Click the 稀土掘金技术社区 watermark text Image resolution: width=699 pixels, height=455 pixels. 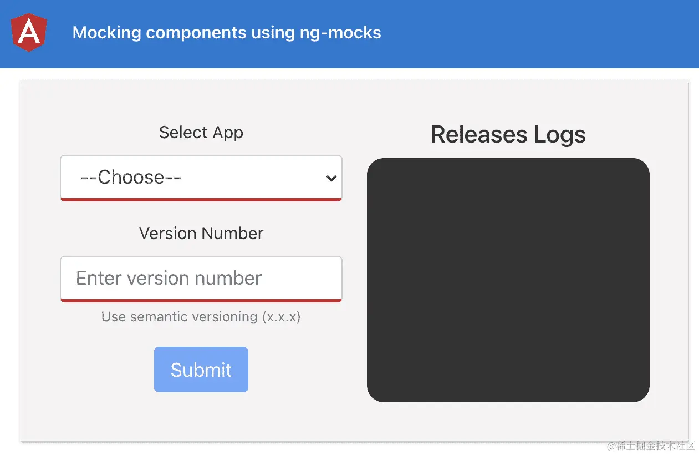(x=652, y=446)
